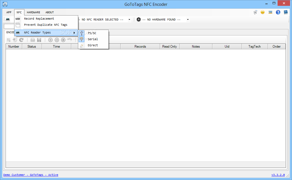Open the NO HARDWARE FOUND dropdown

(x=188, y=20)
